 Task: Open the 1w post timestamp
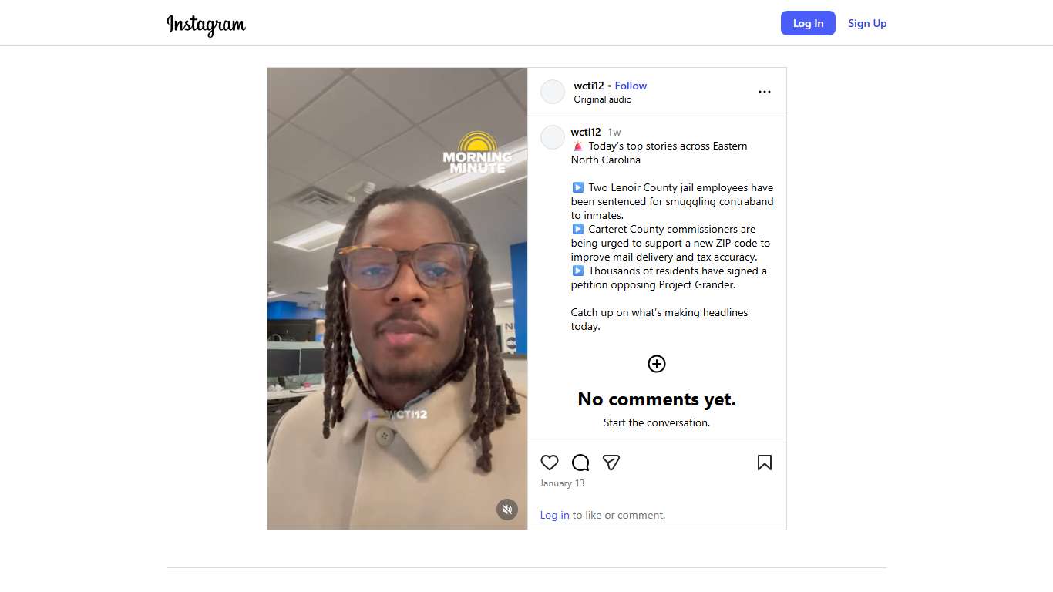tap(614, 133)
